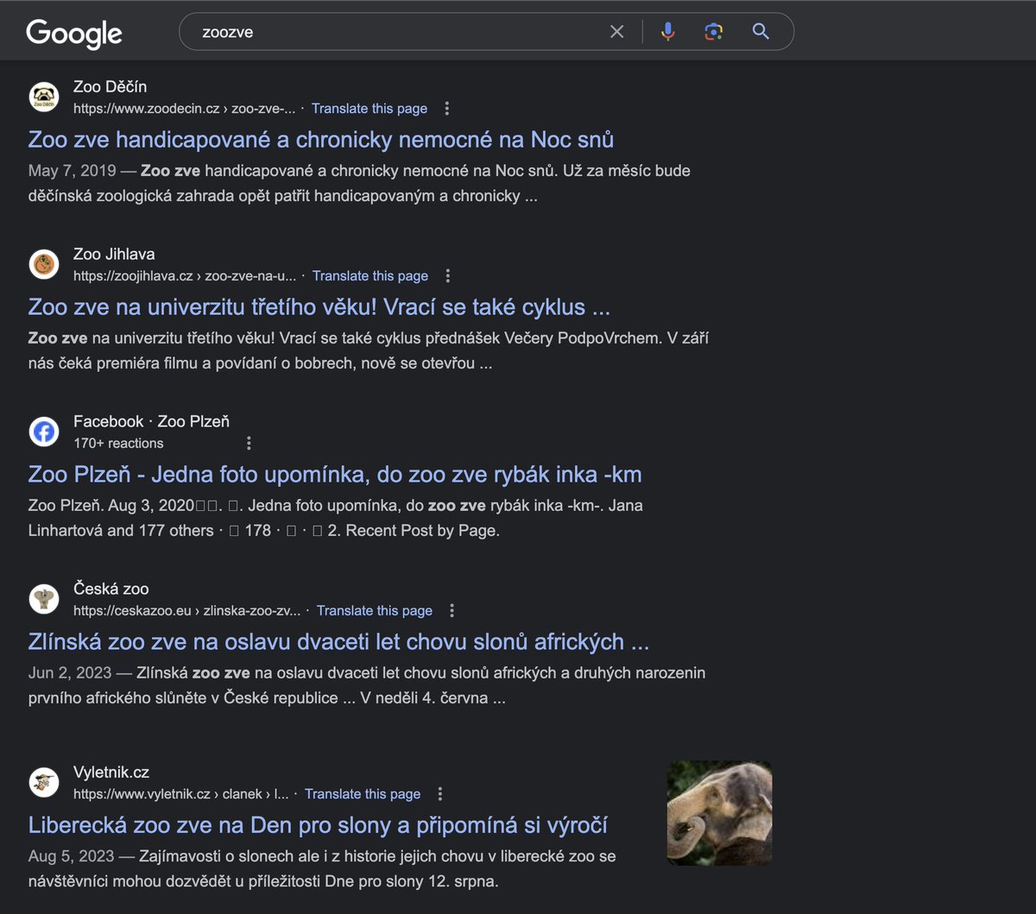The width and height of the screenshot is (1036, 914).
Task: Click the Vyletnik.cz site favicon
Action: [x=44, y=782]
